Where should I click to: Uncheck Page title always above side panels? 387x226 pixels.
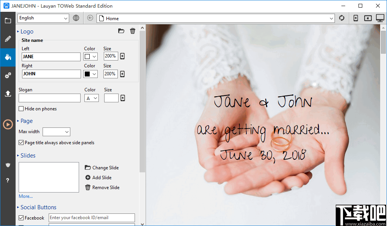(x=21, y=143)
